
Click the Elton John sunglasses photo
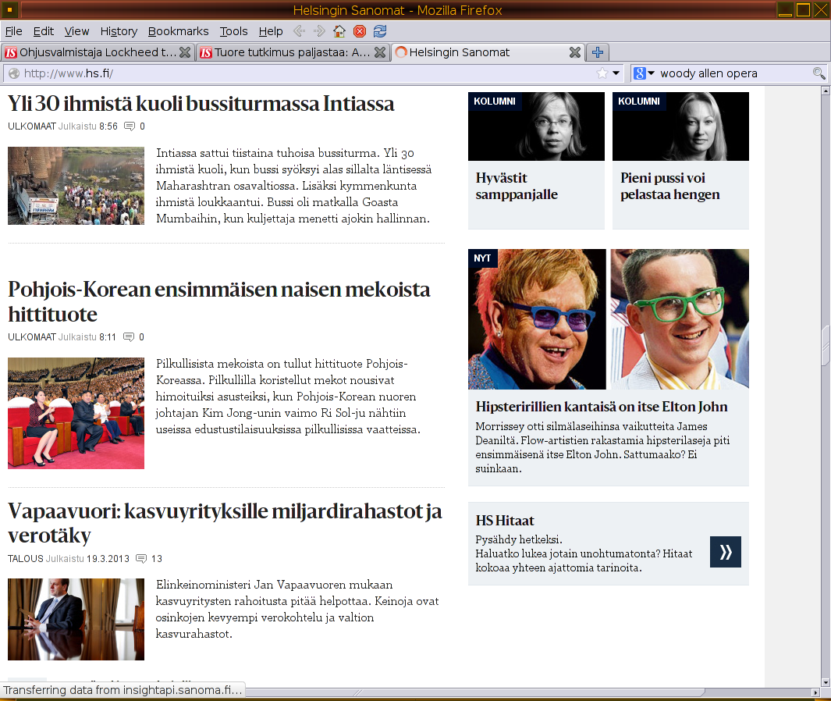537,319
